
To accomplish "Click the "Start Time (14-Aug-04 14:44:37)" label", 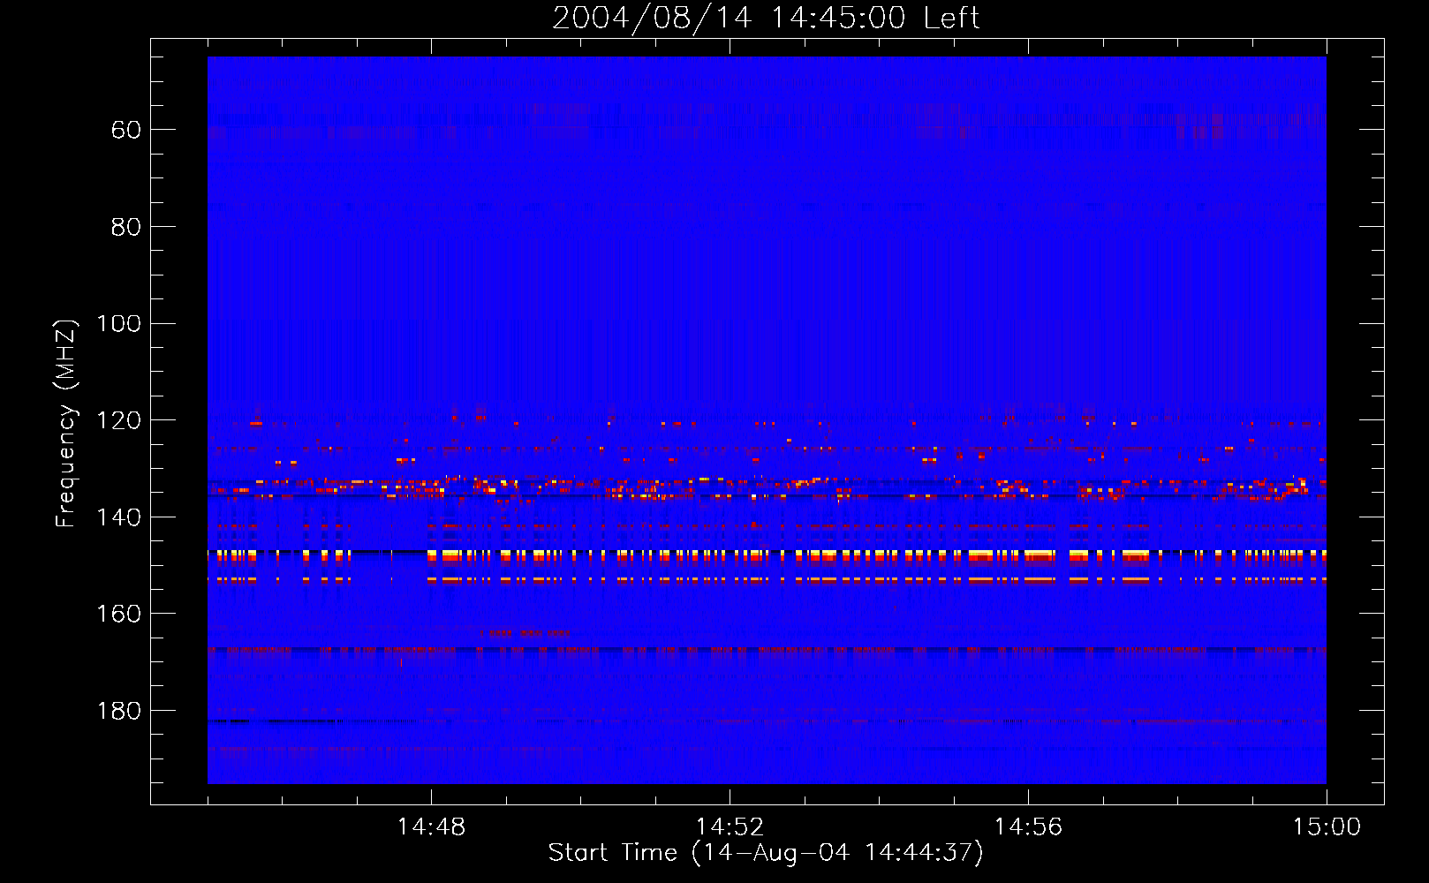I will click(x=766, y=853).
